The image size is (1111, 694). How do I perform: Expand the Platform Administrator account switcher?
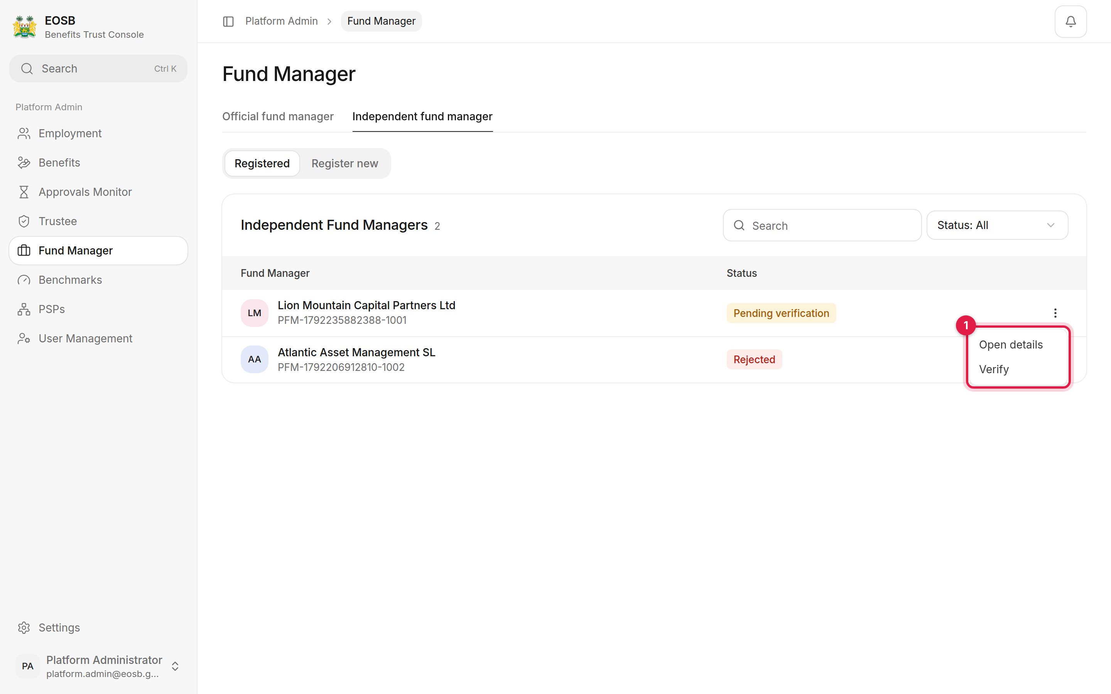(x=175, y=666)
